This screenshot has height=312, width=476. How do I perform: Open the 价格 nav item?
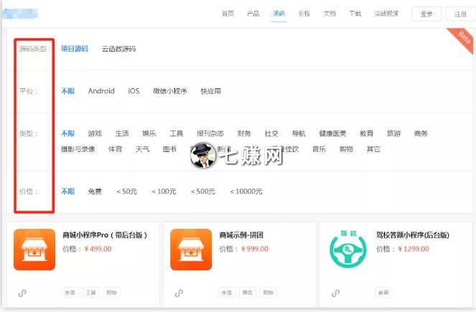(304, 14)
